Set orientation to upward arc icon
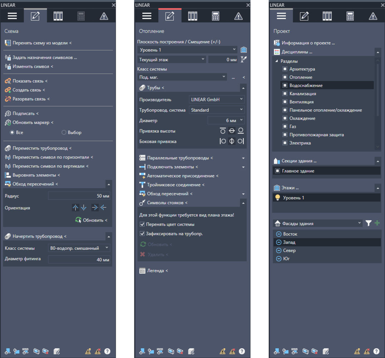The height and width of the screenshot is (358, 385). (75, 208)
